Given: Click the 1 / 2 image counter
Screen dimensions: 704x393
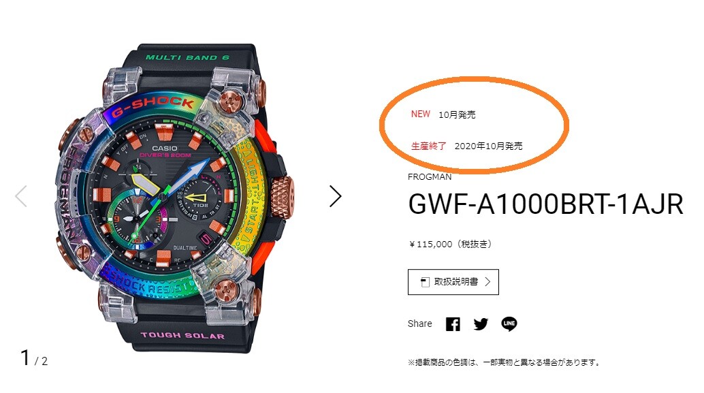Looking at the screenshot, I should (x=34, y=358).
